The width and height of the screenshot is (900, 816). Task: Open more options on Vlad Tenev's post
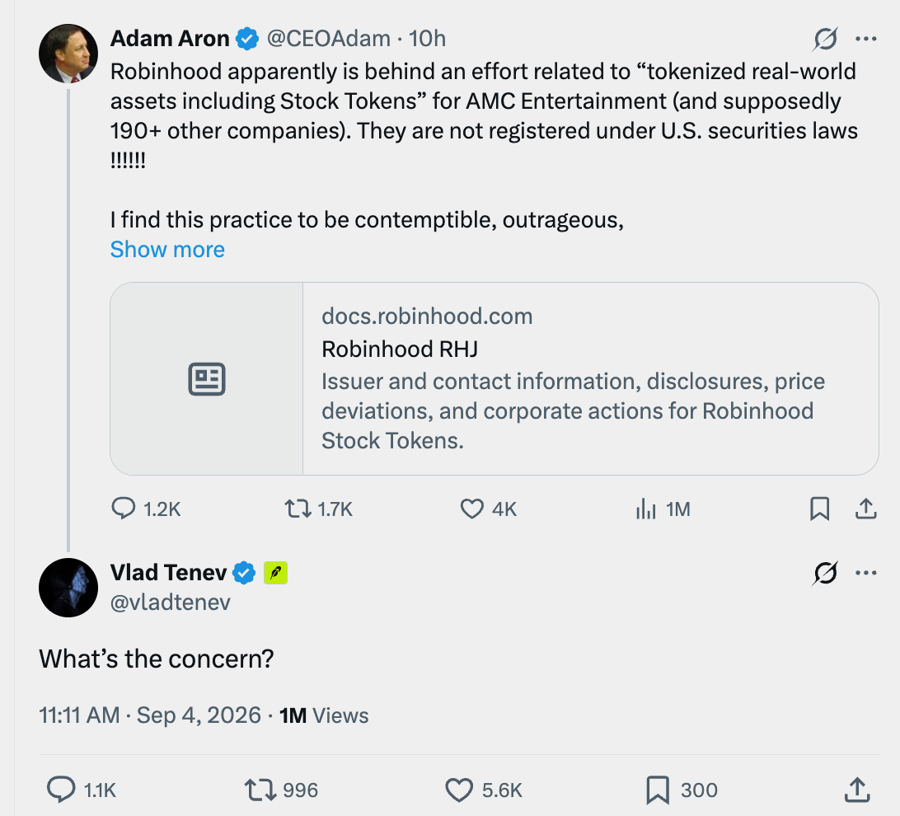[x=865, y=573]
